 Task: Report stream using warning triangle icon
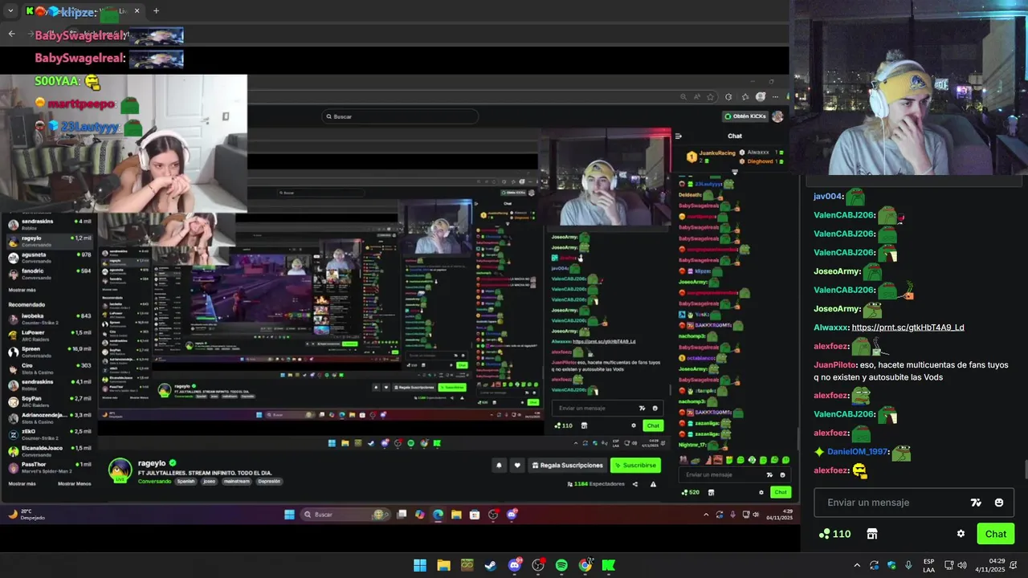click(653, 484)
